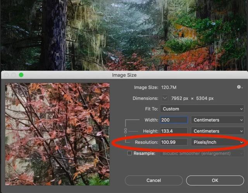
Task: Click the Fit To label
Action: (152, 109)
